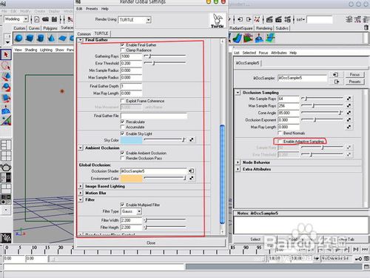
Task: Collapse the Final Gather section
Action: click(x=81, y=40)
